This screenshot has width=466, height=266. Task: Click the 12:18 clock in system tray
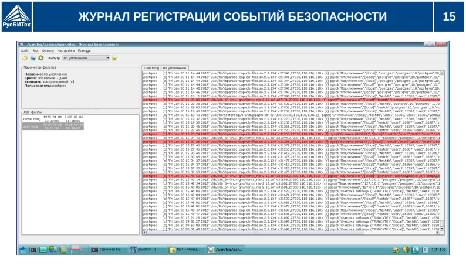click(x=438, y=250)
